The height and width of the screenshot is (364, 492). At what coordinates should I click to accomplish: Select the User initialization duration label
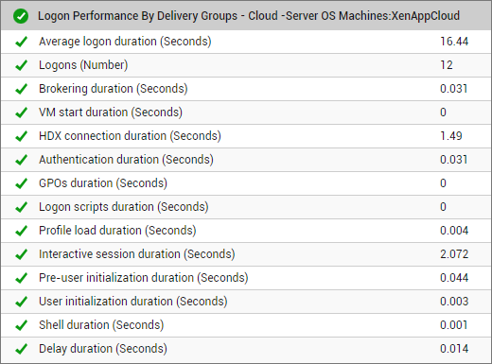coord(132,302)
